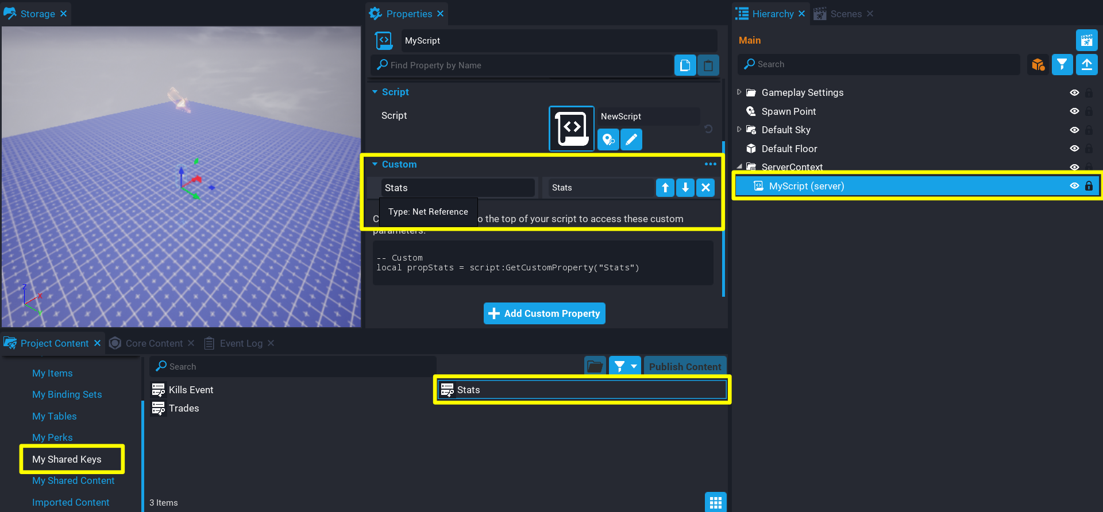Click the edit script pencil icon
The height and width of the screenshot is (512, 1103).
631,139
